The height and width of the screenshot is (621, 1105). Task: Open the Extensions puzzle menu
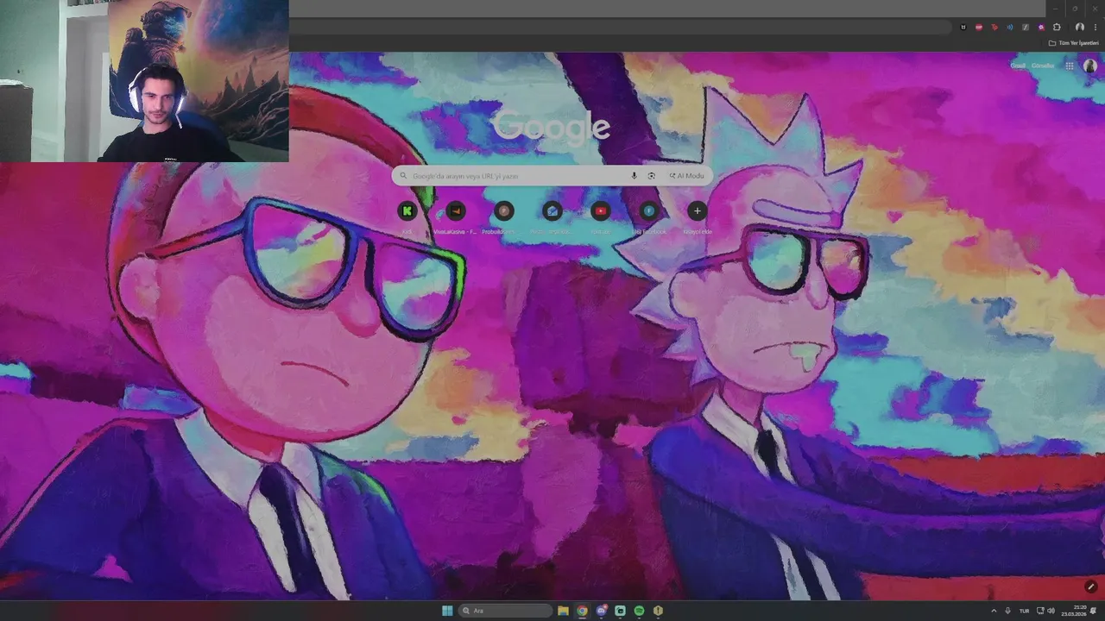pos(1057,28)
